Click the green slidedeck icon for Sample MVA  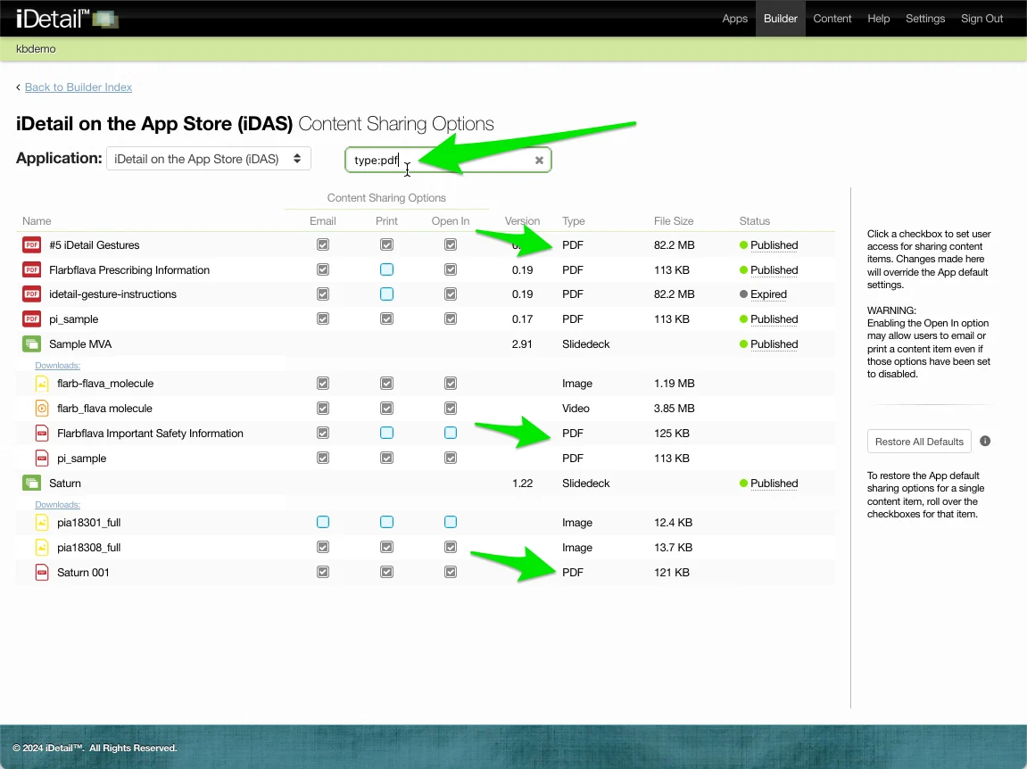32,344
